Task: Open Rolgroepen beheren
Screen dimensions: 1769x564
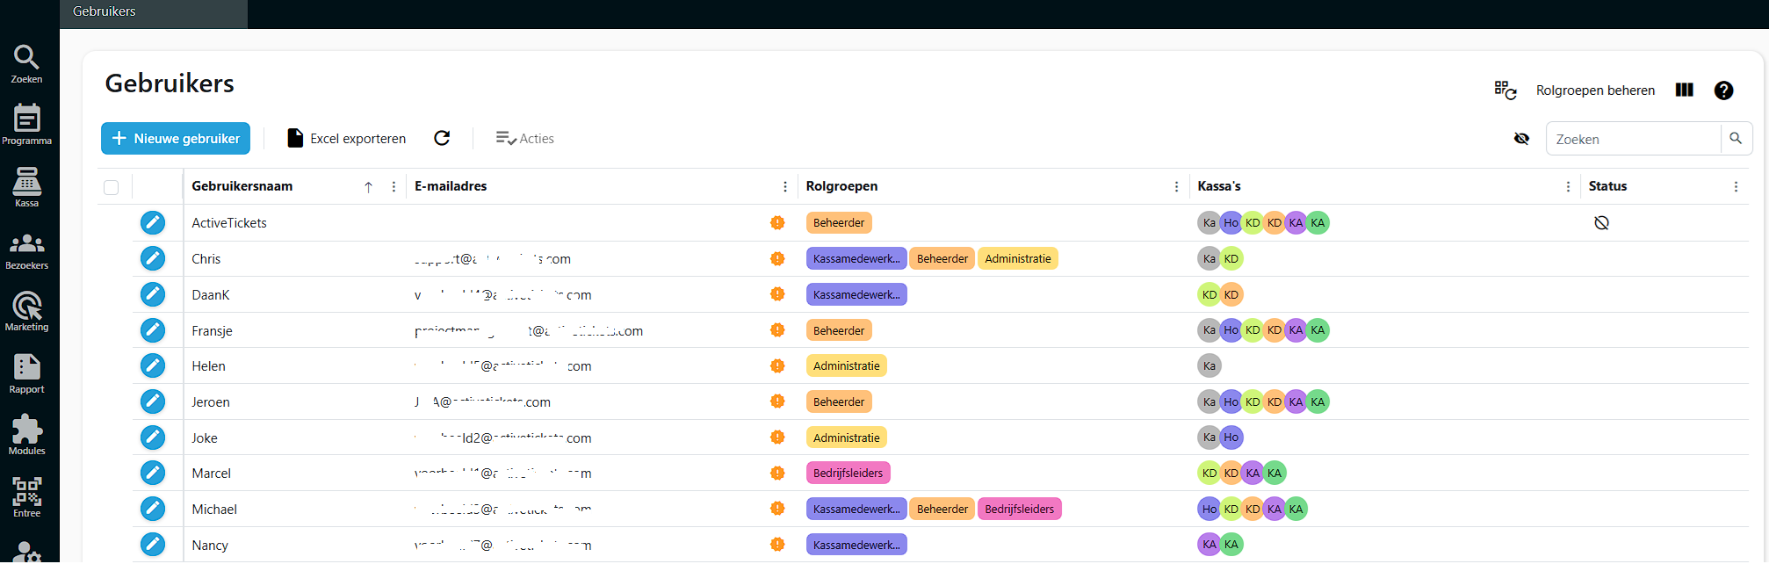Action: 1595,90
